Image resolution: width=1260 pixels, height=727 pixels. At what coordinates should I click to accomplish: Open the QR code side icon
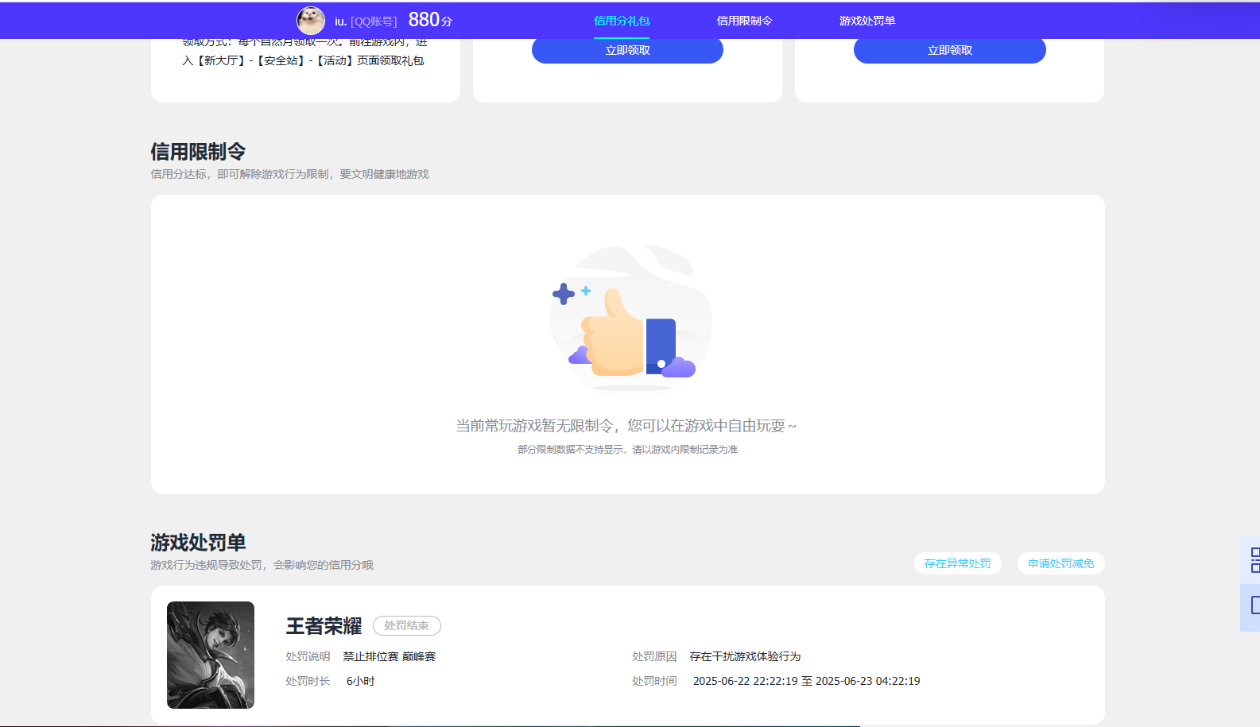click(x=1254, y=560)
